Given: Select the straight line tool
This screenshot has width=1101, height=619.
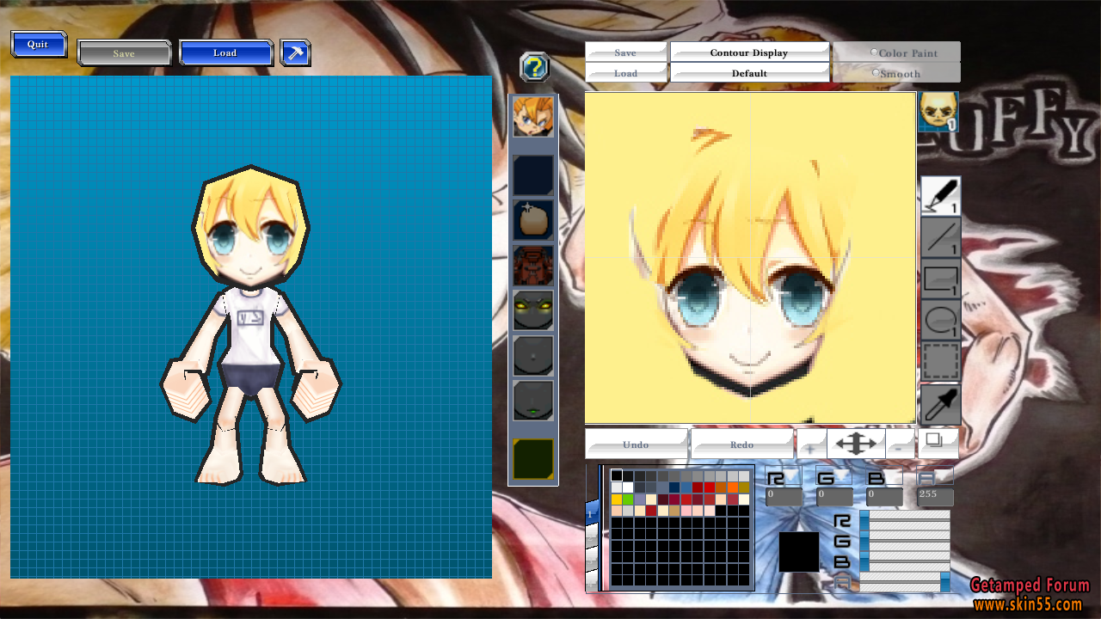Looking at the screenshot, I should 940,237.
